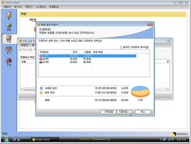Open the Home (홈) sidebar icon
The height and width of the screenshot is (144, 191).
click(x=9, y=16)
